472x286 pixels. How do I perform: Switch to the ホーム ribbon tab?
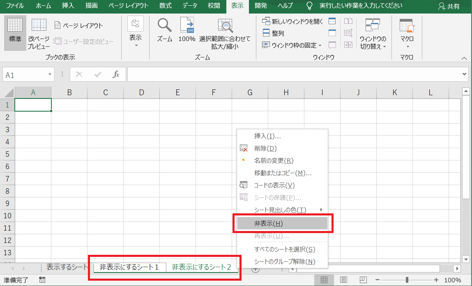[x=44, y=6]
